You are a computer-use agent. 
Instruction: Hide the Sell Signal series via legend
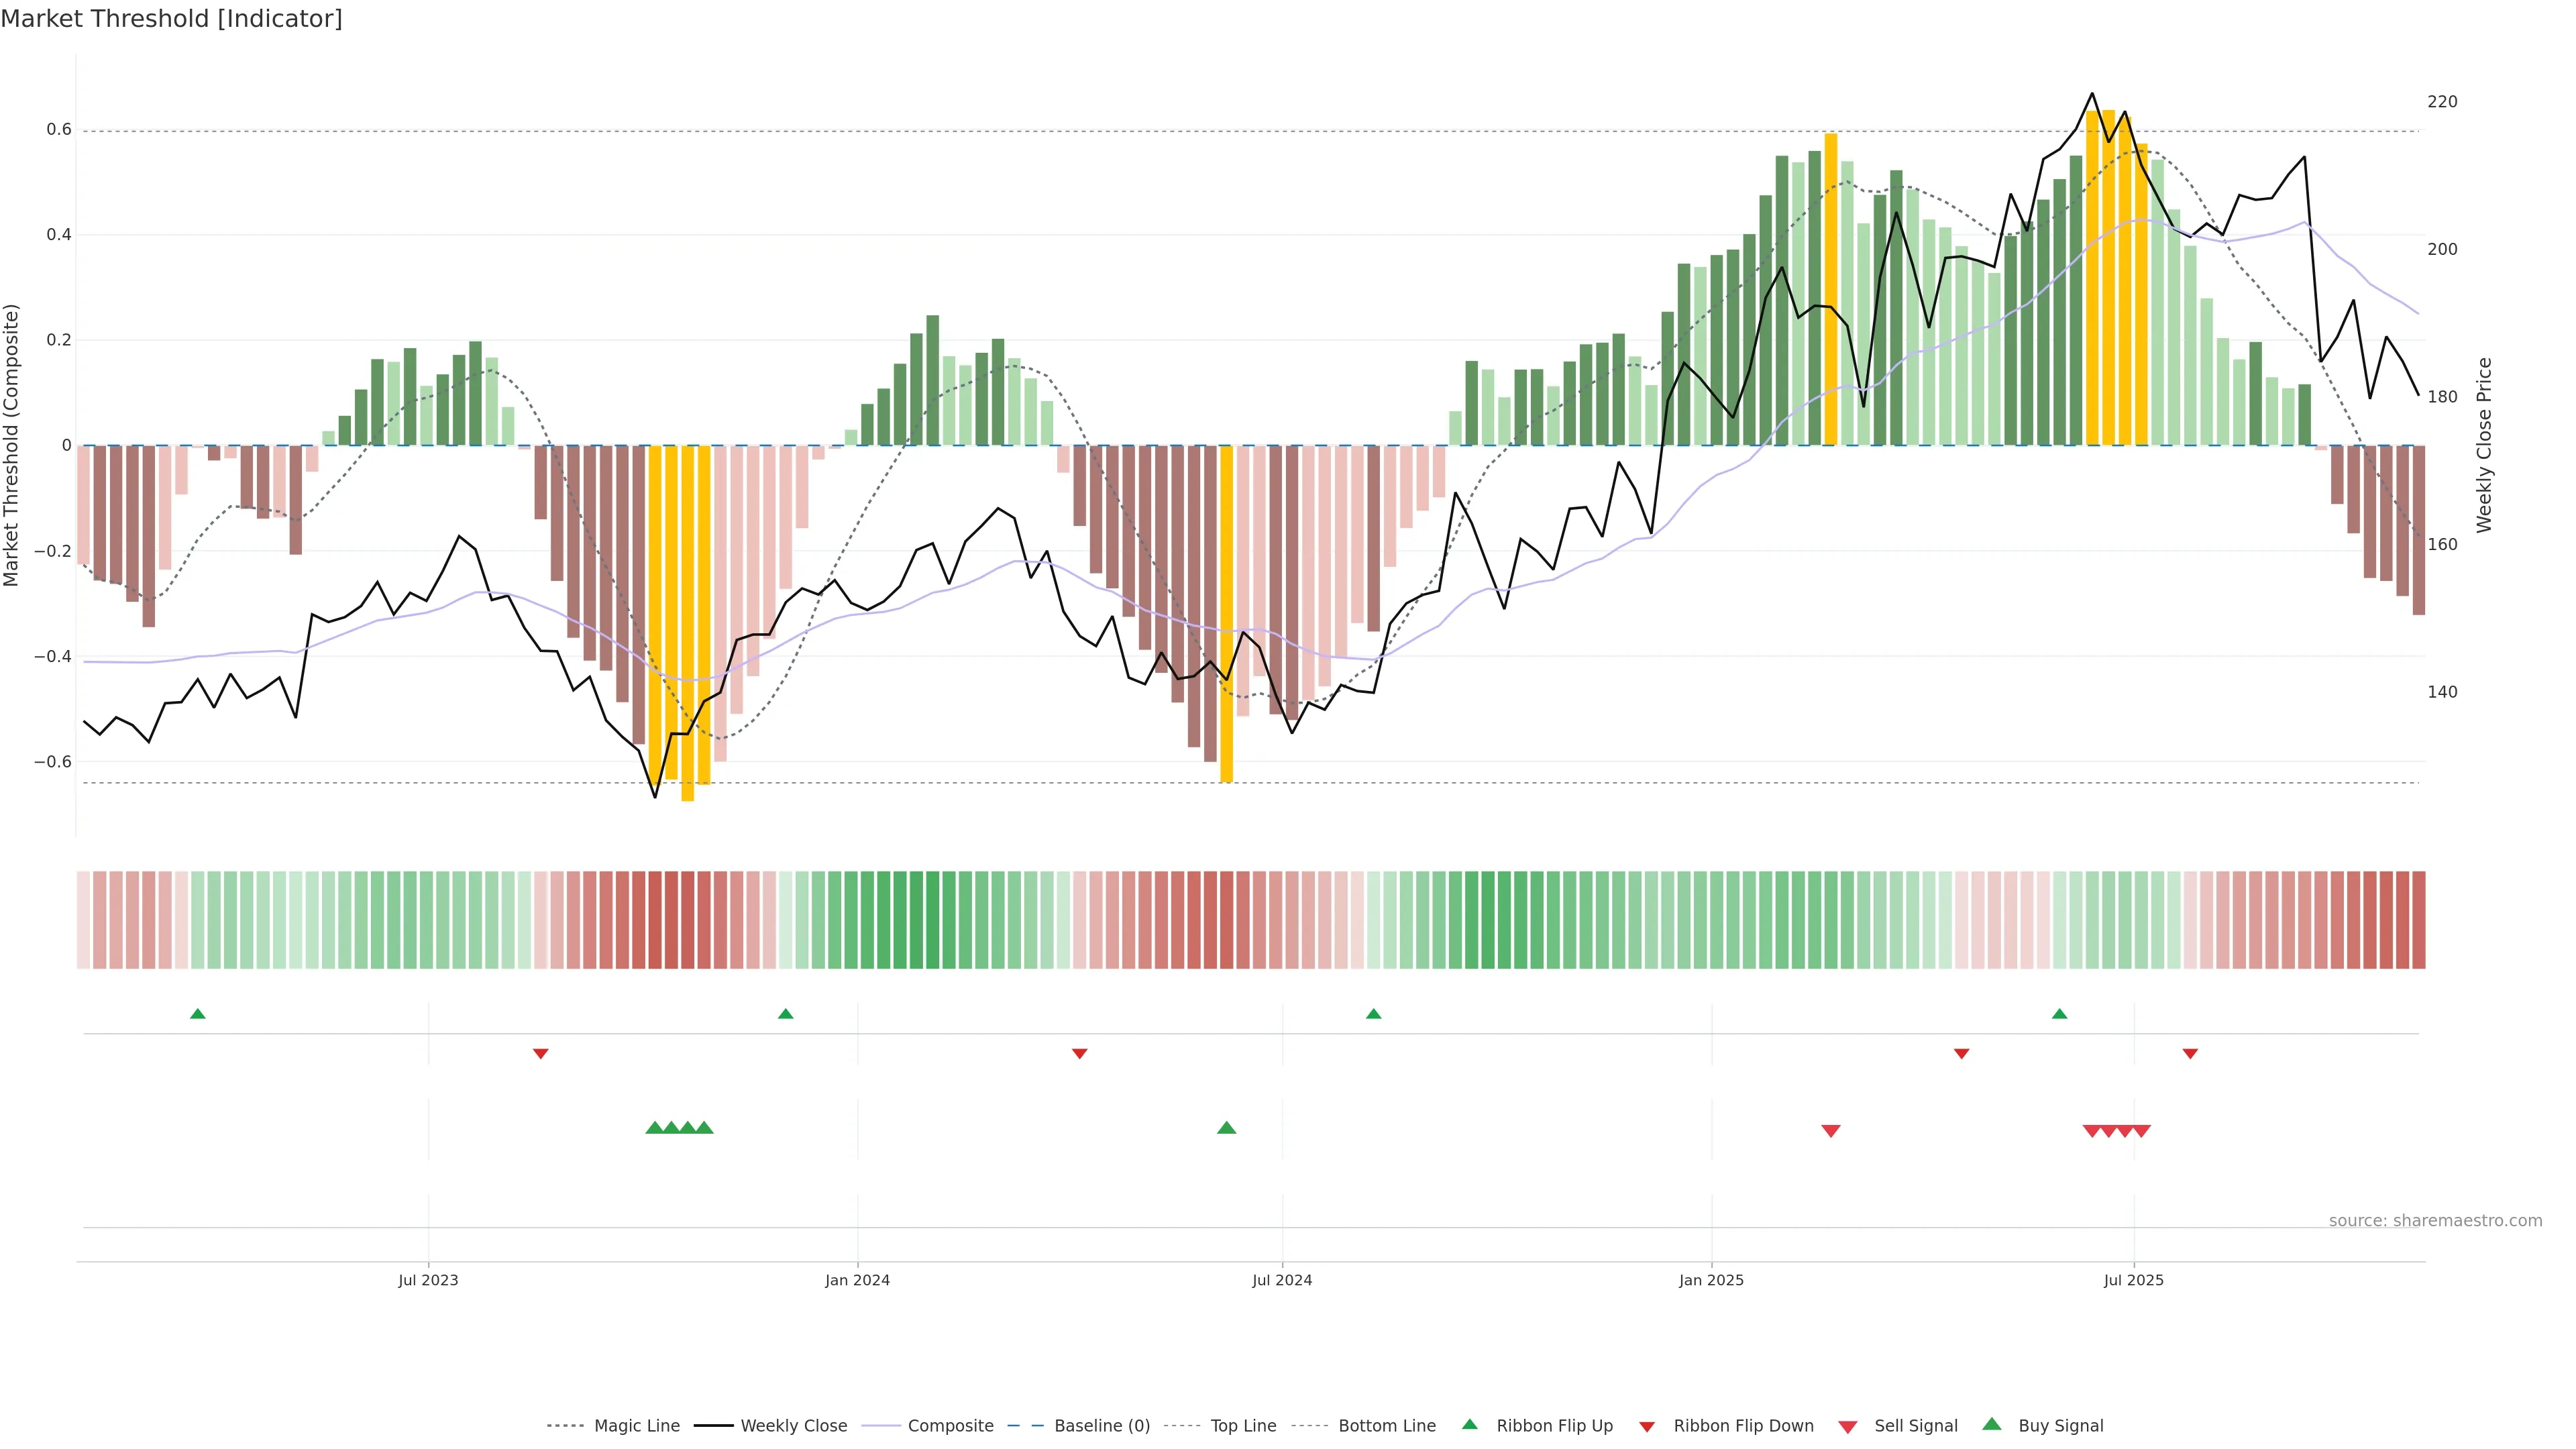(x=1915, y=1426)
